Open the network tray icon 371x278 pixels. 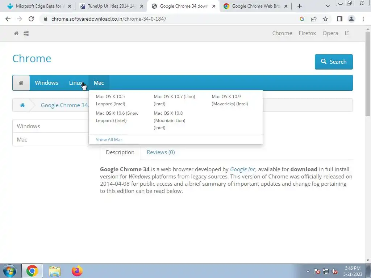(x=326, y=271)
